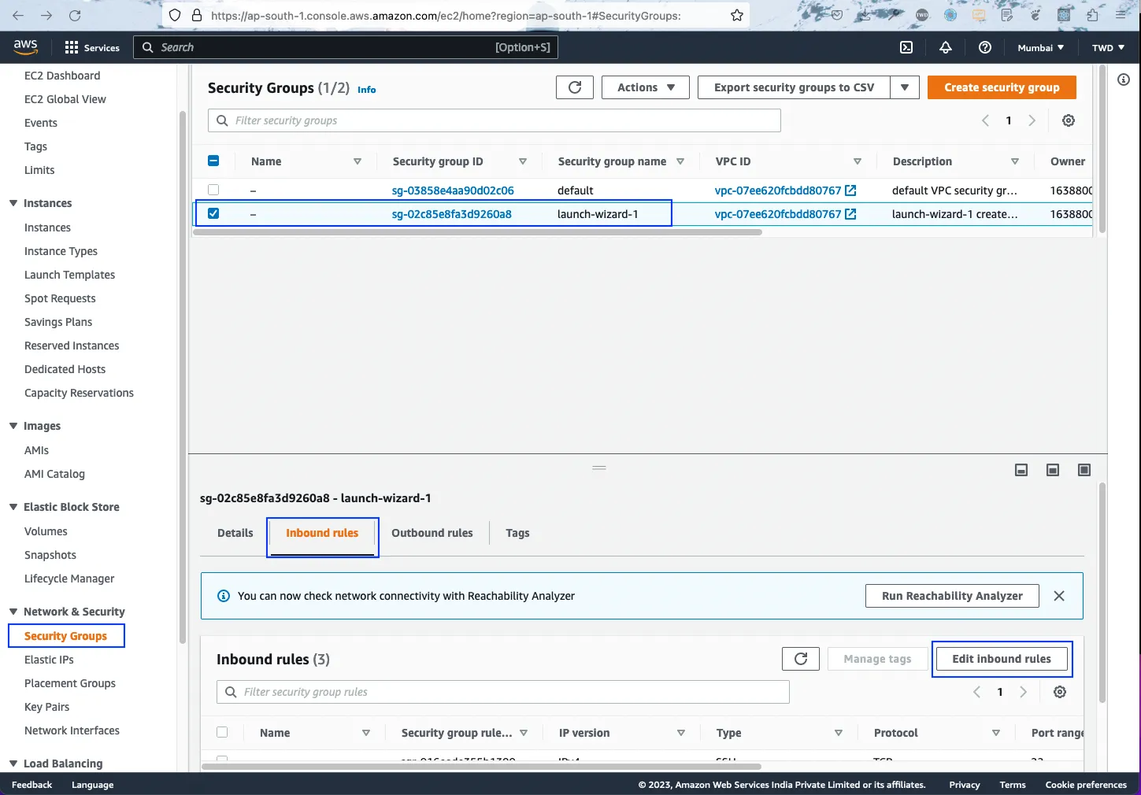The height and width of the screenshot is (795, 1141).
Task: Open the Info link beside Security Groups
Action: 367,90
